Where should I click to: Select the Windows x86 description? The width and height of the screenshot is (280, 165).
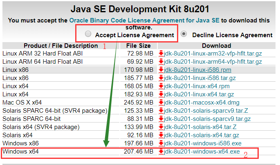pos(20,143)
